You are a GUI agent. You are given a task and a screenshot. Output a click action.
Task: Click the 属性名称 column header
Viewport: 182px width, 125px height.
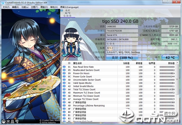pos(95,63)
